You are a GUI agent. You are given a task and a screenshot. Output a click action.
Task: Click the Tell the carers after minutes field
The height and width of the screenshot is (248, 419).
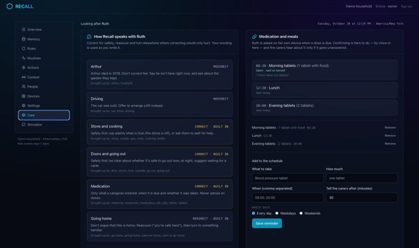pos(361,198)
